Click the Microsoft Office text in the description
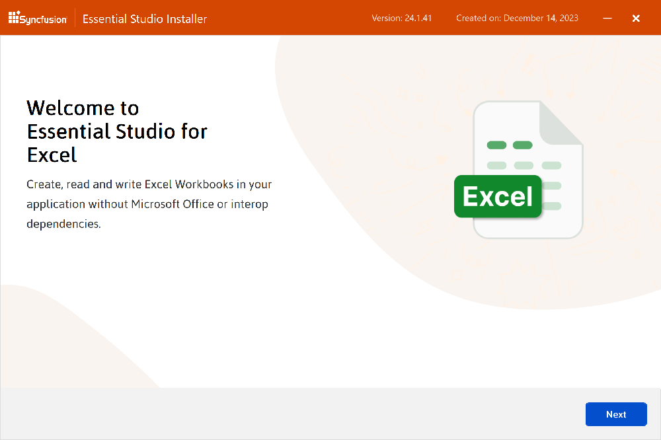The image size is (661, 440). click(173, 204)
